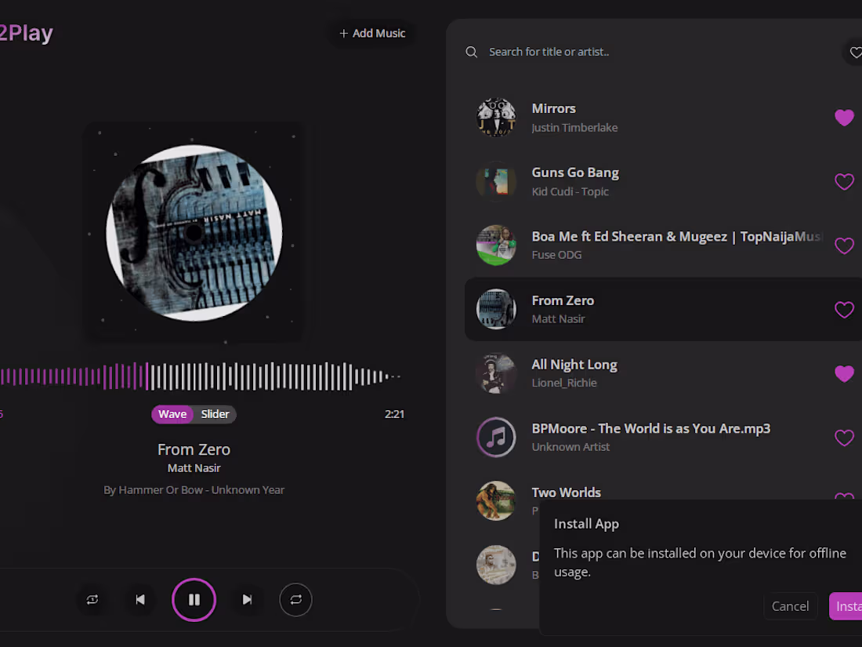Open the Add Music dialog

pyautogui.click(x=371, y=33)
